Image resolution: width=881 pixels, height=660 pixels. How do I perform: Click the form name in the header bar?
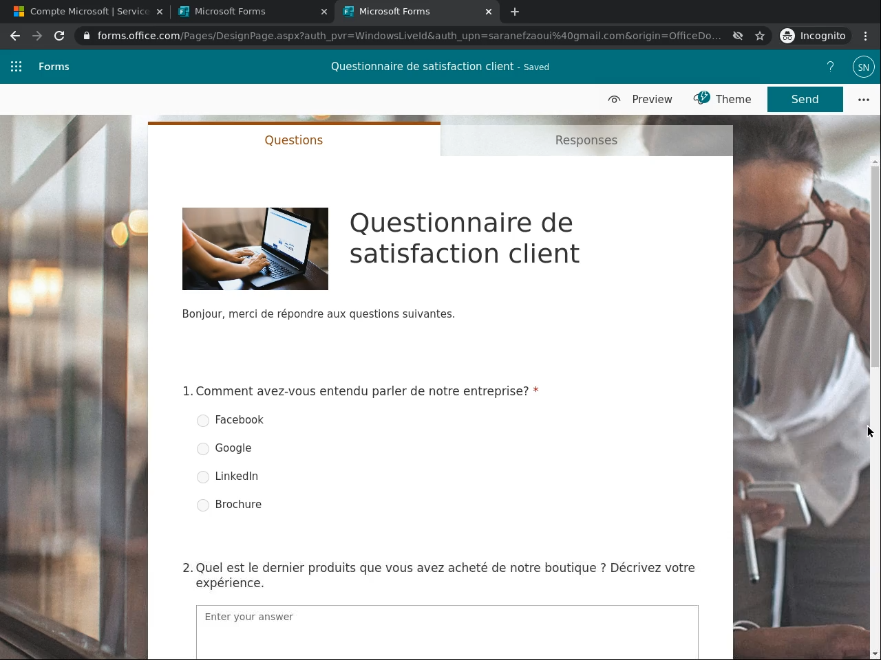tap(423, 67)
